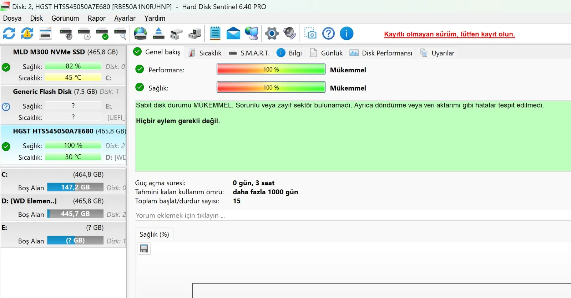Open the Görünüm menu
571x298 pixels.
[65, 18]
